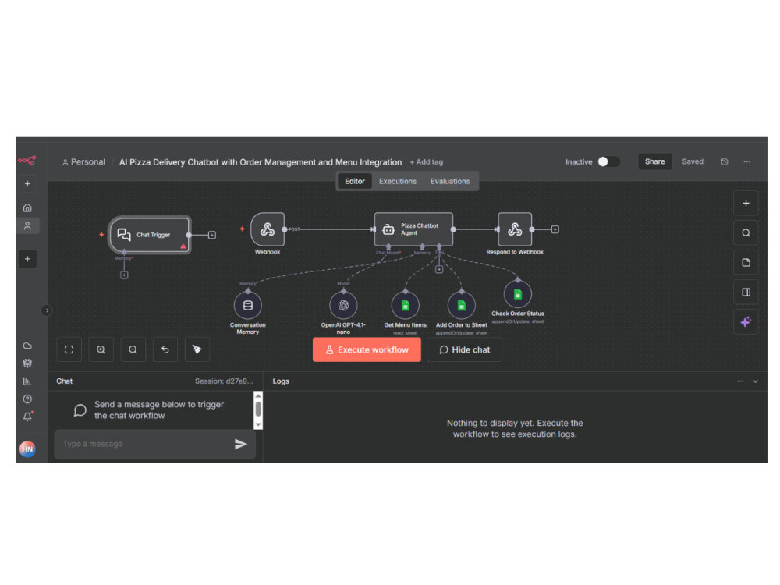Click the add node plus button on canvas

746,204
